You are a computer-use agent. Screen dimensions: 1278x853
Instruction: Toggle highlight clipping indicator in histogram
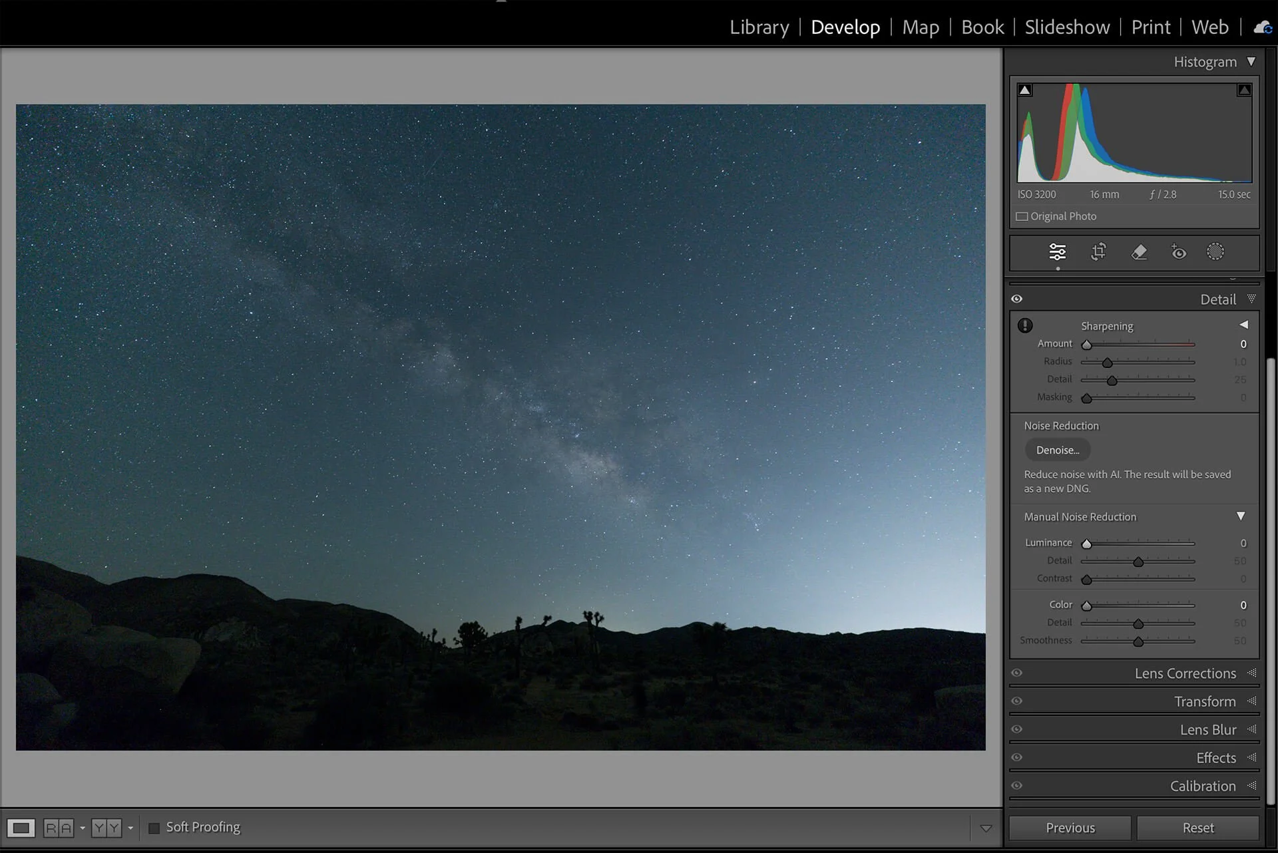click(x=1243, y=90)
